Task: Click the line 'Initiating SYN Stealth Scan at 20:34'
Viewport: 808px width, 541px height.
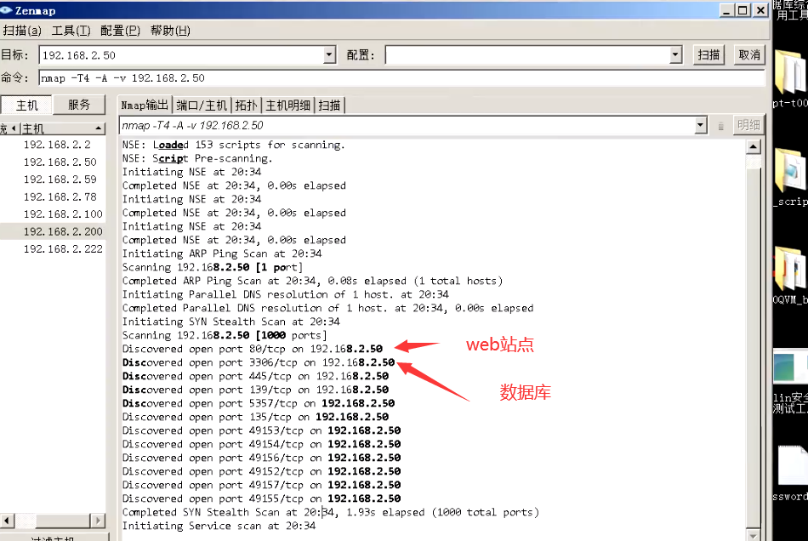Action: [230, 322]
